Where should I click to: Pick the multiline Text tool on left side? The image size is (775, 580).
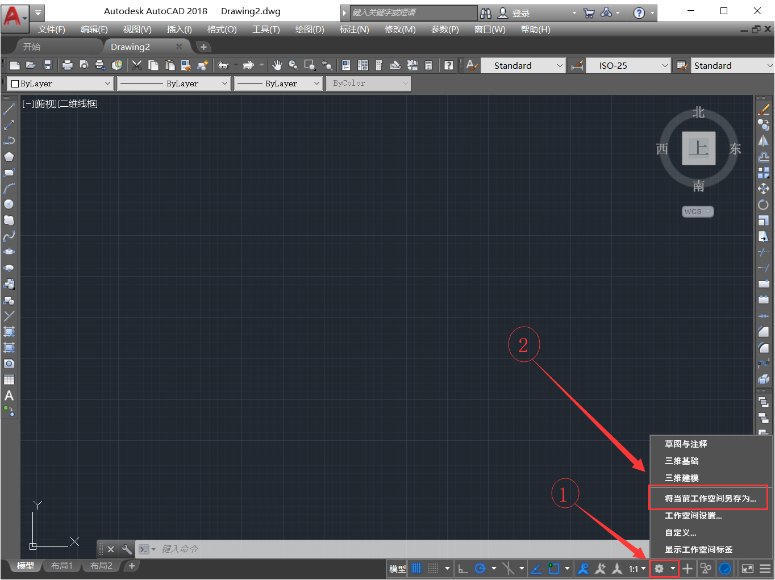pos(9,395)
